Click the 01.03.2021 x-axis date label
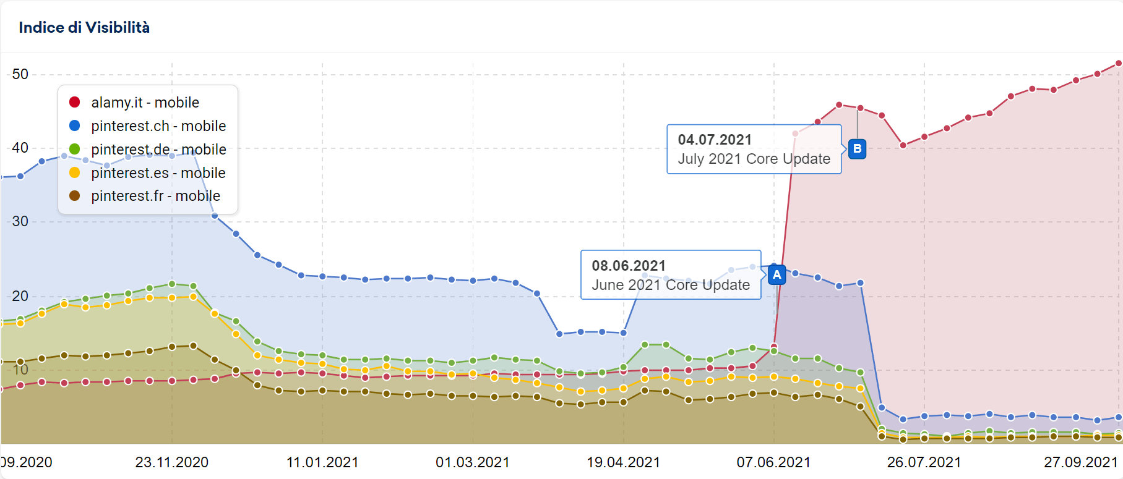This screenshot has width=1123, height=479. (x=473, y=462)
